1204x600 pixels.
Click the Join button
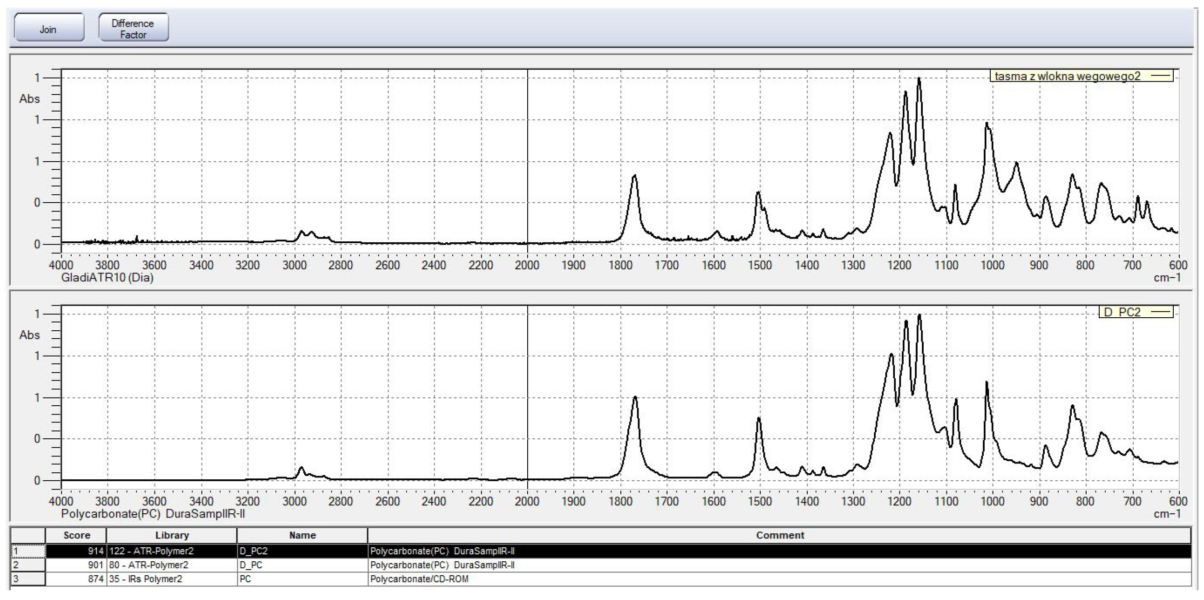click(48, 27)
